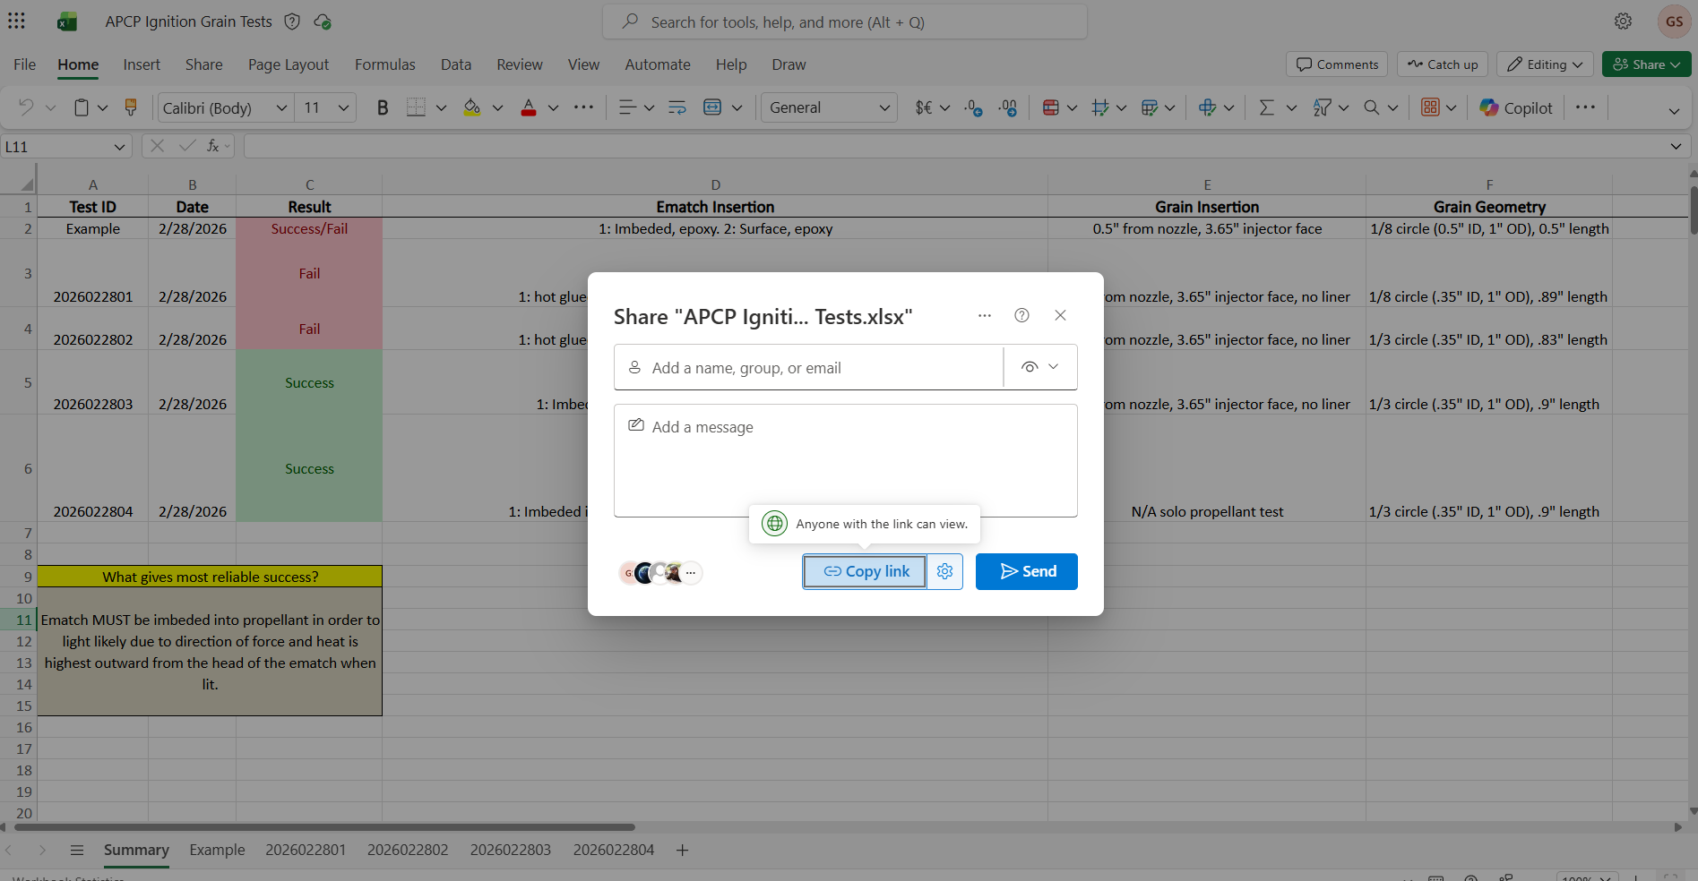Viewport: 1698px width, 881px height.
Task: Apply the red Font Color swatch
Action: tap(529, 107)
